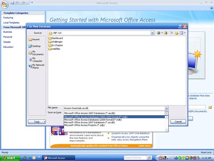
Task: Click the dialog Help question mark
Action: [180, 26]
